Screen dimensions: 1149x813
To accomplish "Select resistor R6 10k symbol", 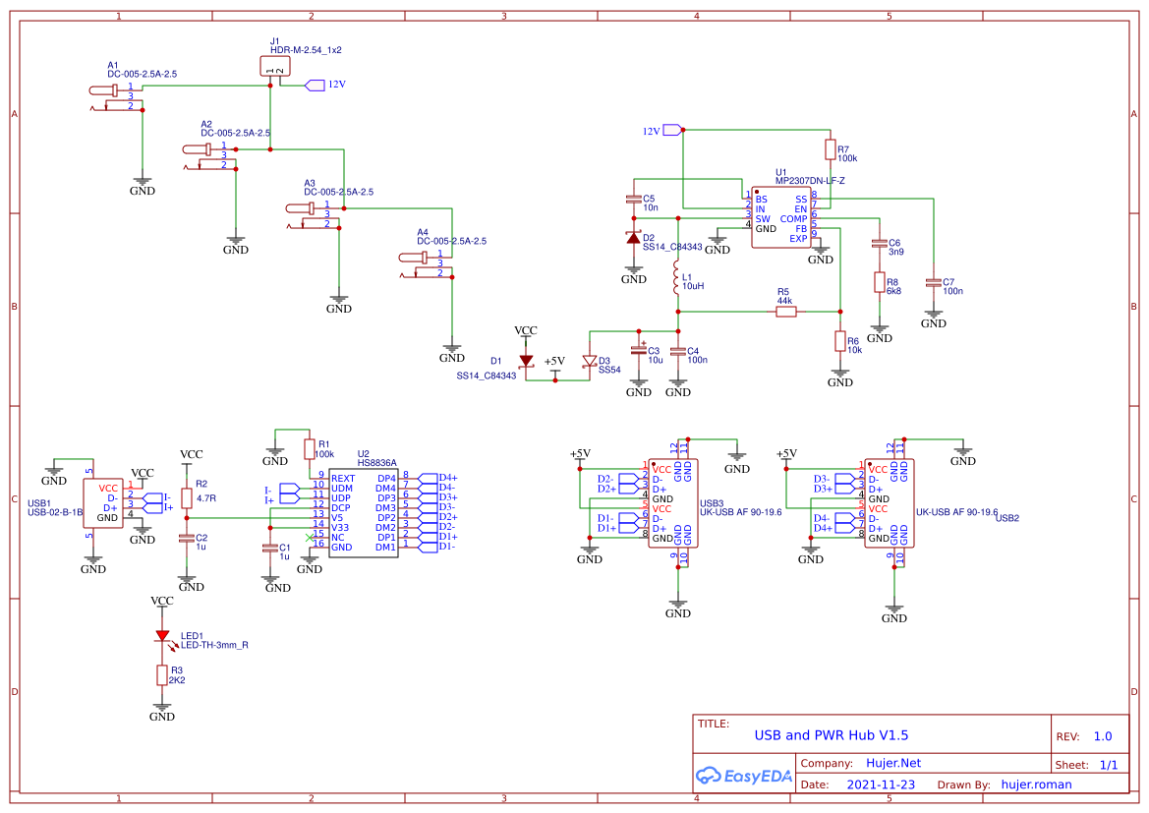I will 840,341.
